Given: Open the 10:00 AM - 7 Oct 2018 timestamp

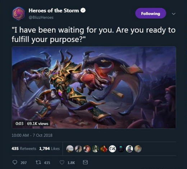Looking at the screenshot, I should coord(32,135).
